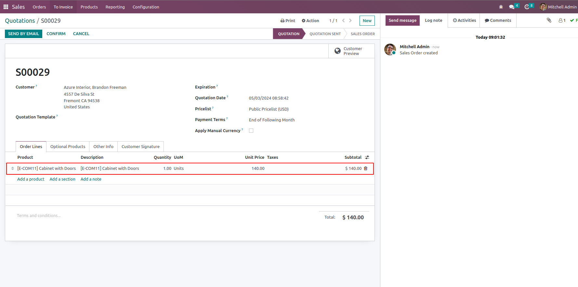This screenshot has height=287, width=578.
Task: Open the apps grid menu icon
Action: [6, 7]
